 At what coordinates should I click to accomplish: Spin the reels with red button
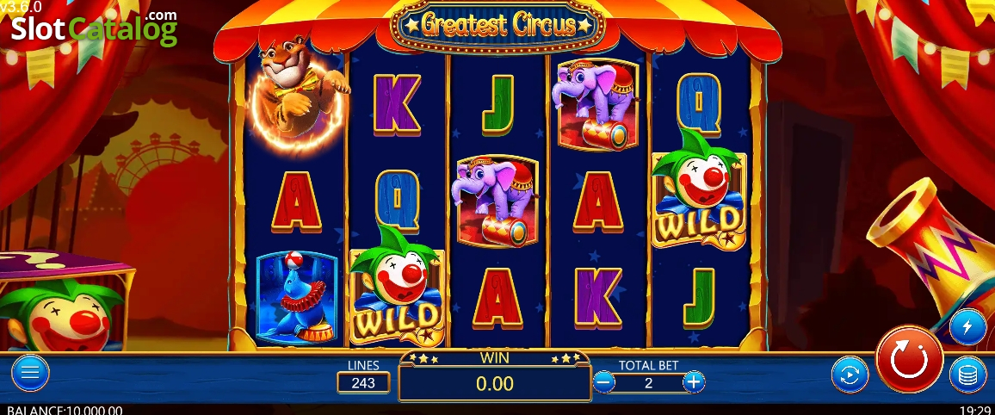click(909, 359)
